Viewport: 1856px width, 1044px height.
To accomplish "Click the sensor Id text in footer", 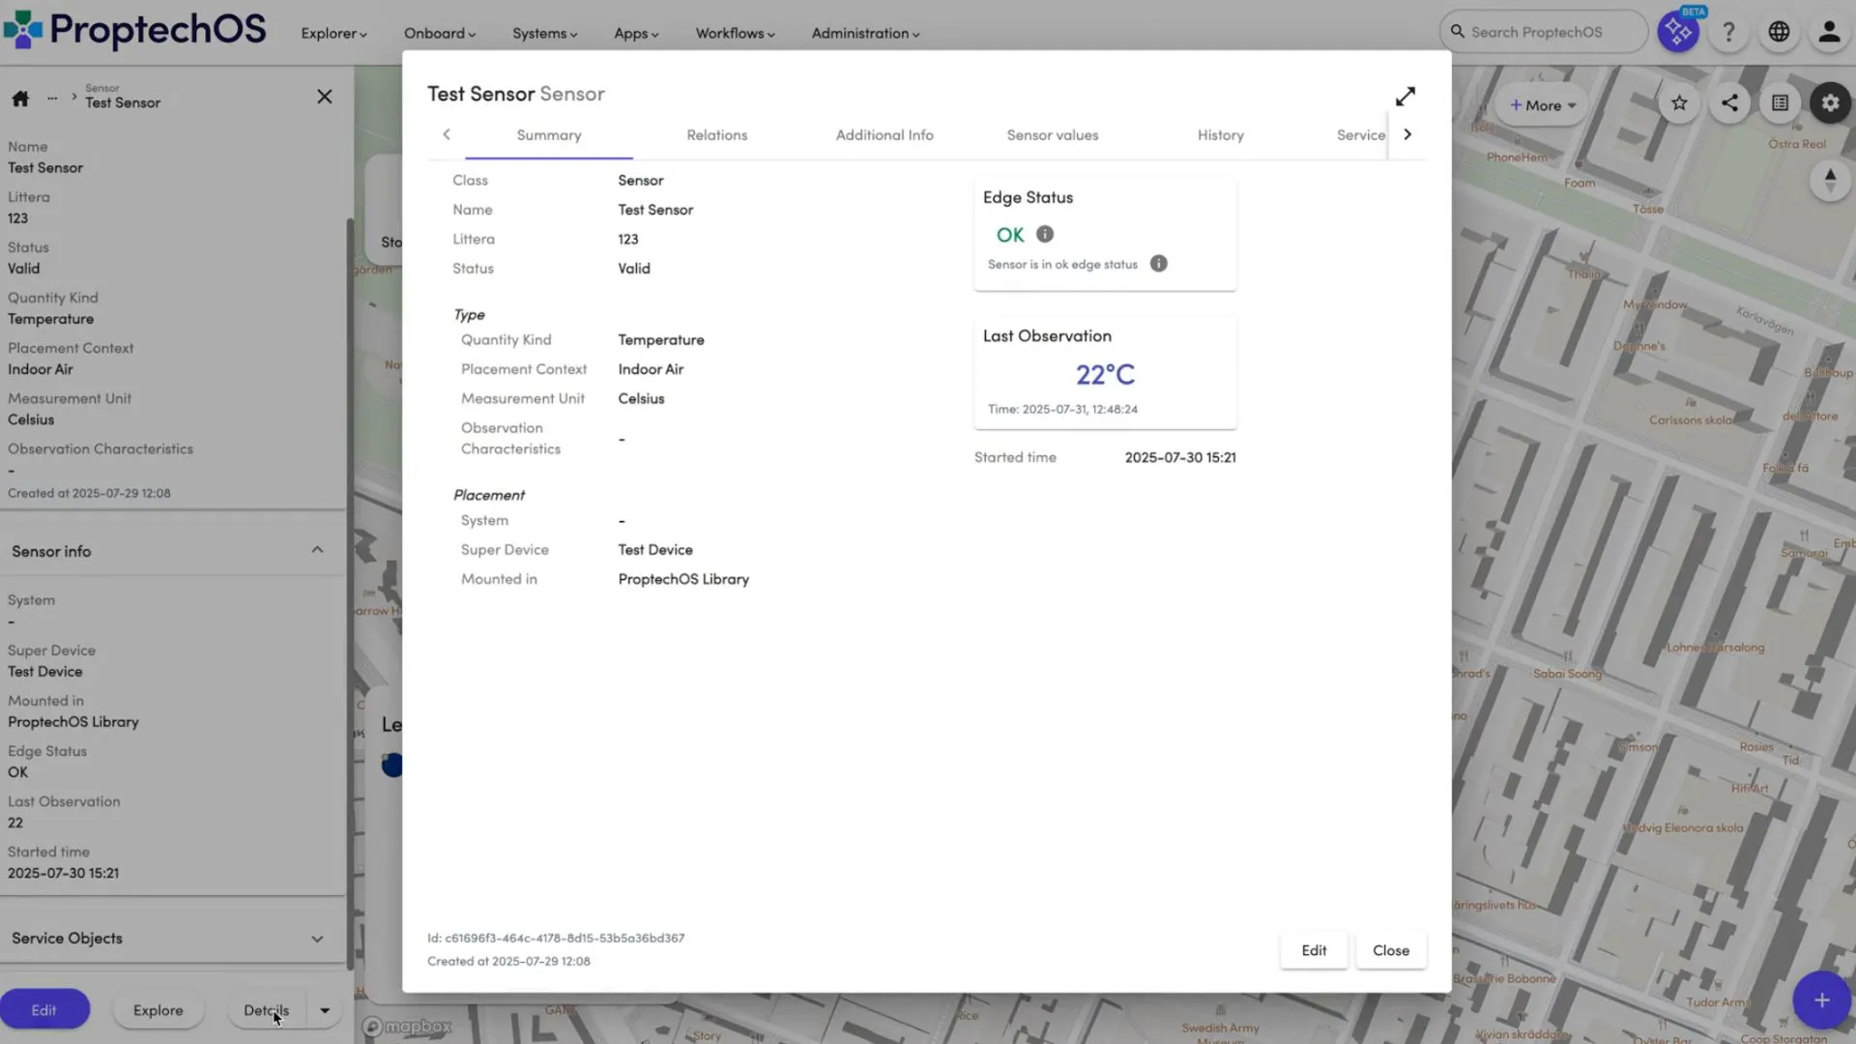I will click(x=556, y=939).
